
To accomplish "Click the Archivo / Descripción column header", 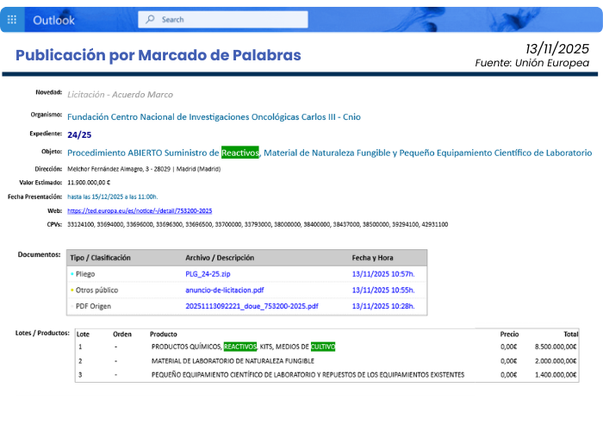I will pyautogui.click(x=225, y=258).
